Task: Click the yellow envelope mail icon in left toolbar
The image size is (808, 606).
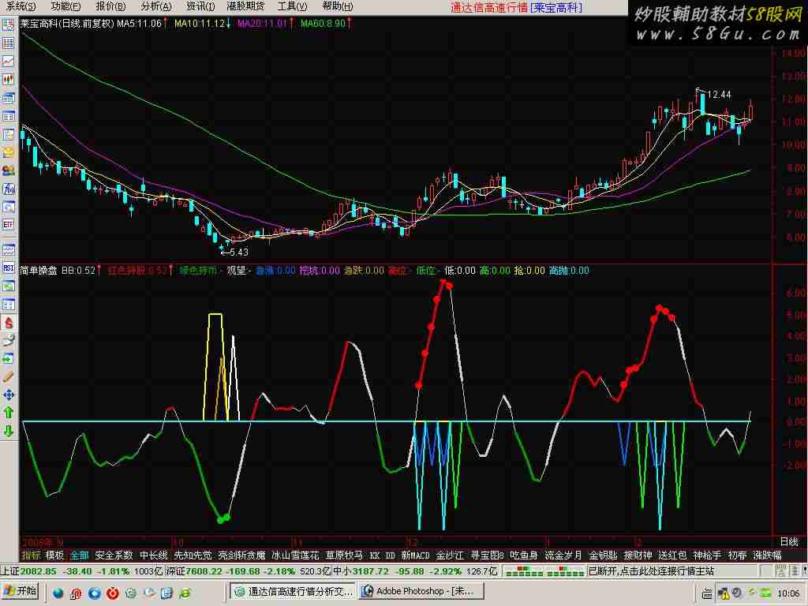Action: click(x=8, y=152)
